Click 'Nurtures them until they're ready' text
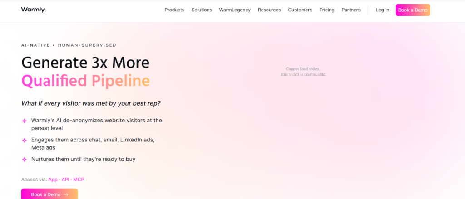Screen dimensions: 465x199 point(84,159)
